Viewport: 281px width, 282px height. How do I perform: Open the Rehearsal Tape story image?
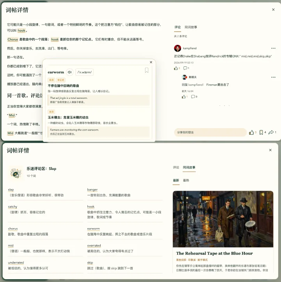223,219
